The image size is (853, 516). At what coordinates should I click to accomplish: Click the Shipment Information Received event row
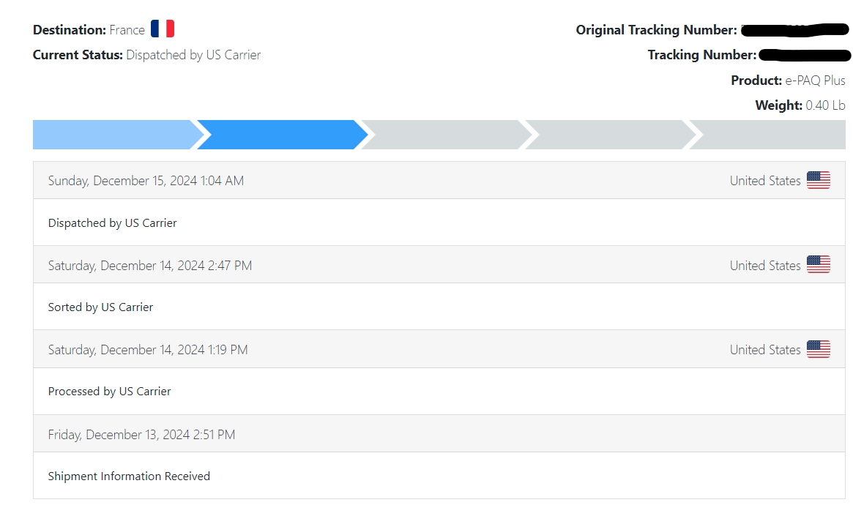coord(439,476)
